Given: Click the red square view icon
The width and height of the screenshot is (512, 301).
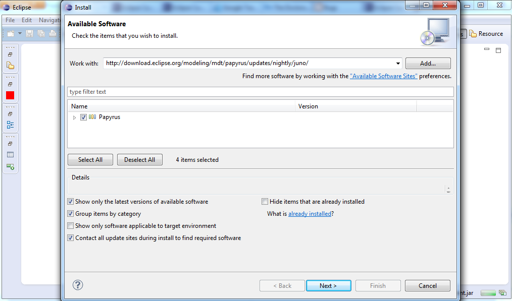Looking at the screenshot, I should click(10, 95).
